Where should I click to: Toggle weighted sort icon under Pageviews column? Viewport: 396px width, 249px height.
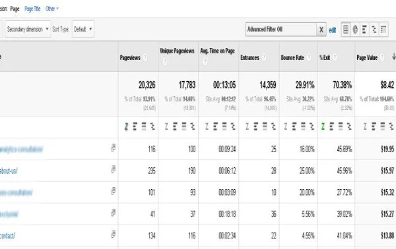(x=126, y=126)
